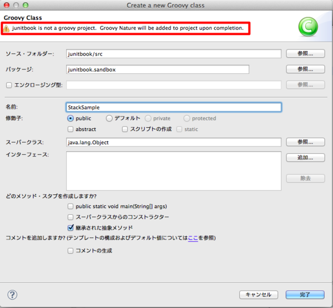This screenshot has width=333, height=308.
Task: Click the 除去 button for interfaces
Action: 305,178
